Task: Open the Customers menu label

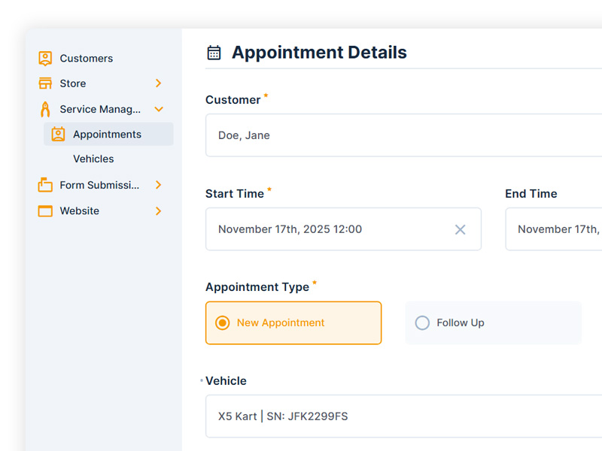Action: point(86,59)
